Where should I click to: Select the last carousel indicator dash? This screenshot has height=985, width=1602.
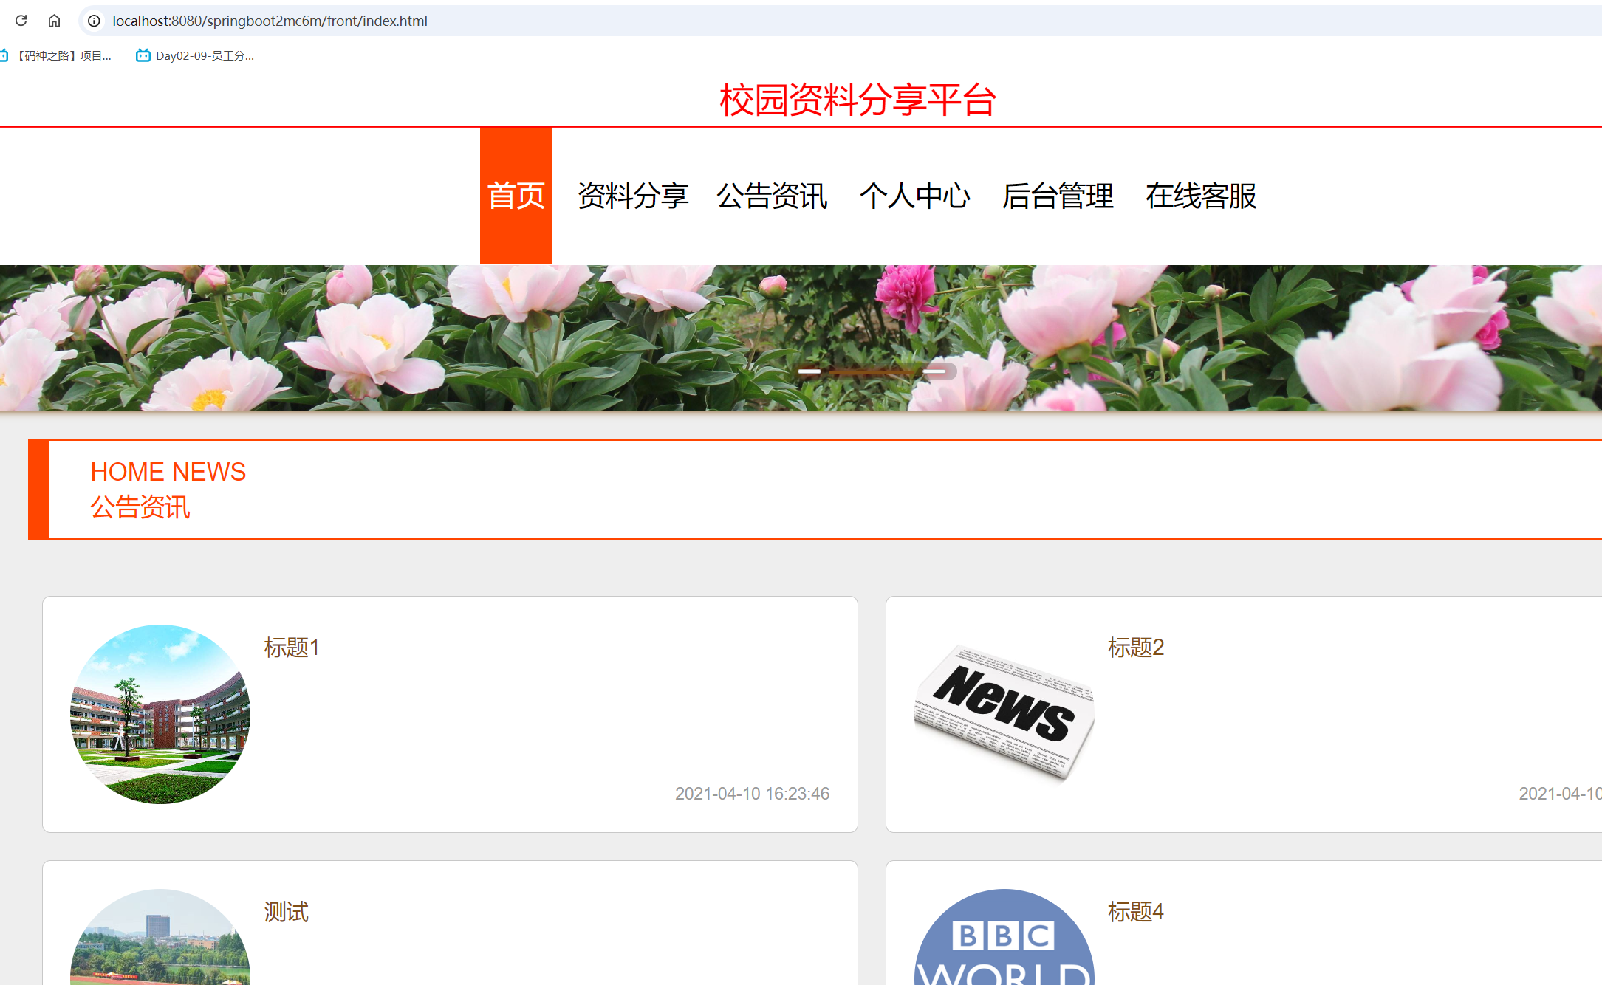click(934, 371)
